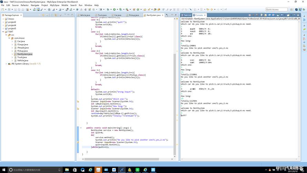Click the Run Last Tool coverage icon
This screenshot has height=173, width=307.
(x=120, y=9)
